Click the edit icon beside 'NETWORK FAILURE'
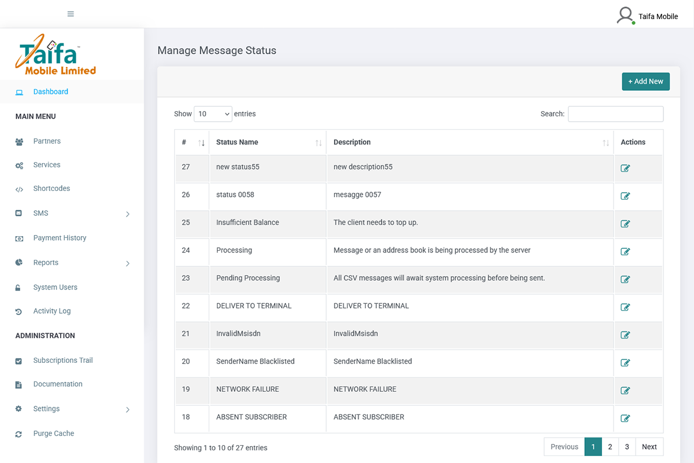Screen dimensions: 694x463 [625, 390]
